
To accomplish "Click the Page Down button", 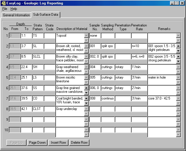I will (37, 143).
